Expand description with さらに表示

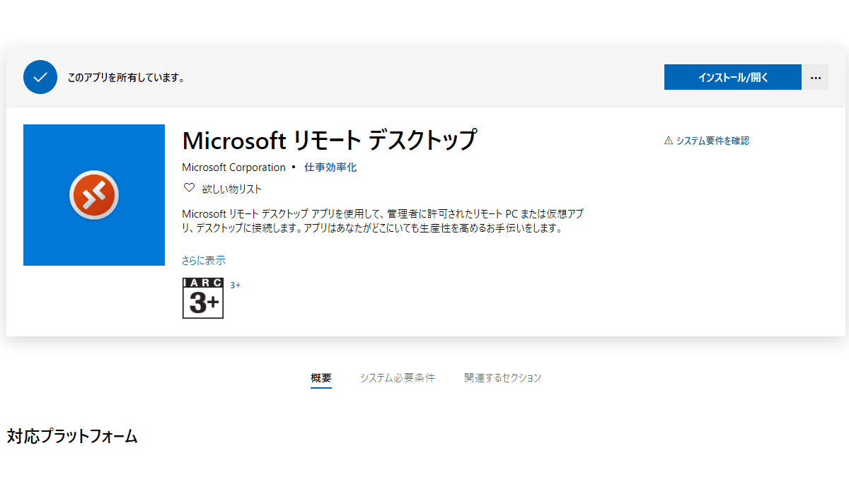point(204,260)
